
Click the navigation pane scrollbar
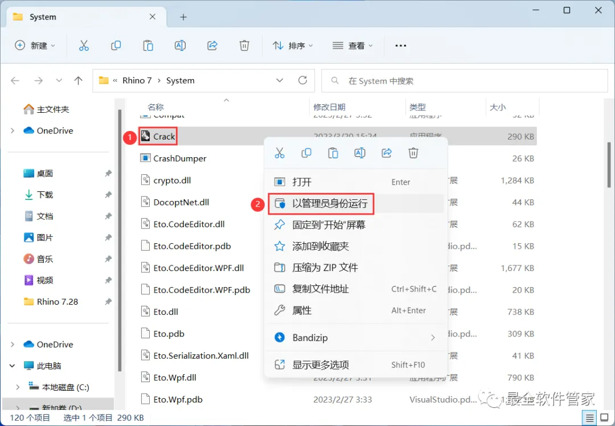[119, 240]
